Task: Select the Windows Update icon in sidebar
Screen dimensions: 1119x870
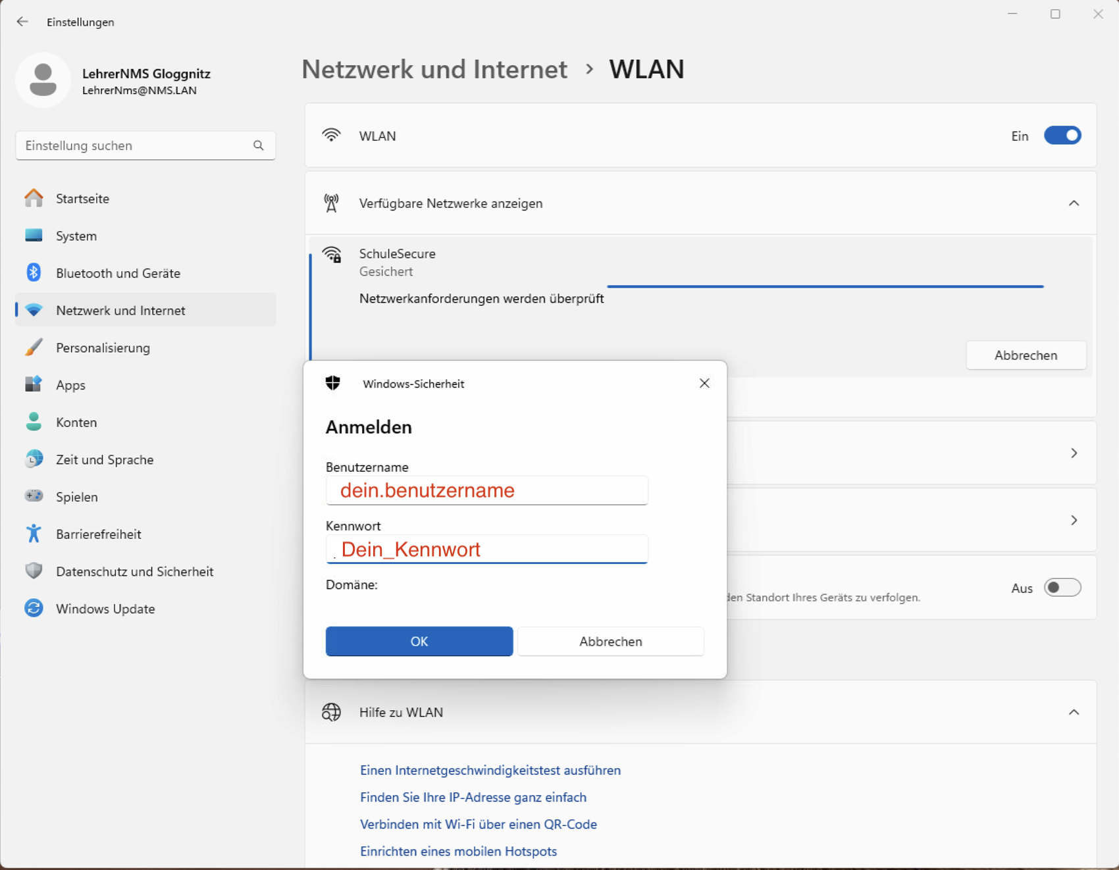Action: click(33, 608)
